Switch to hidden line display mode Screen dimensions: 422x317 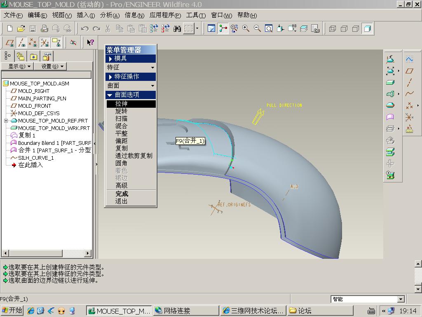pyautogui.click(x=344, y=28)
